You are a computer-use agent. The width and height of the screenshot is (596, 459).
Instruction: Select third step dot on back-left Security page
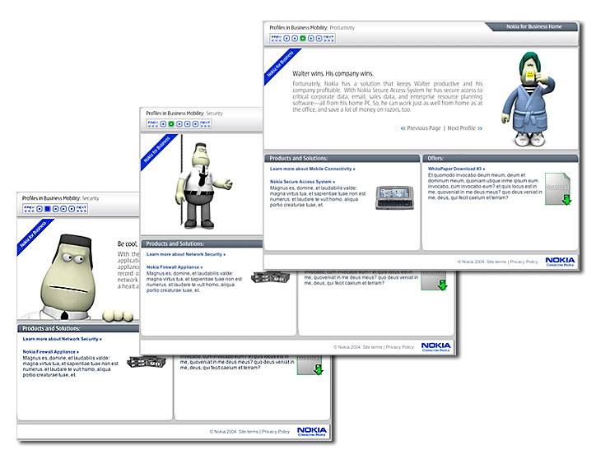55,209
